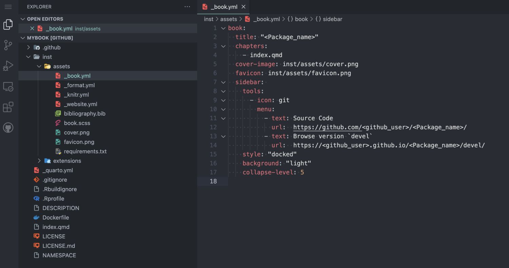Open Explorer more actions ellipsis
Viewport: 509px width, 268px height.
point(187,7)
